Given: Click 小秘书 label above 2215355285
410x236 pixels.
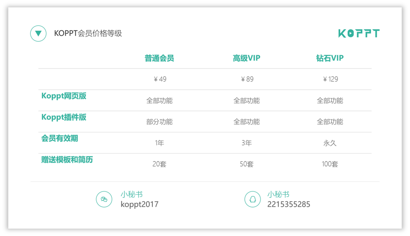Looking at the screenshot, I should pos(278,194).
